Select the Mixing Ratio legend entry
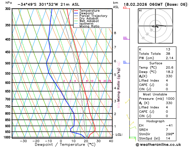Image resolution: width=190 pixels, height=147 pixels. [x=87, y=26]
